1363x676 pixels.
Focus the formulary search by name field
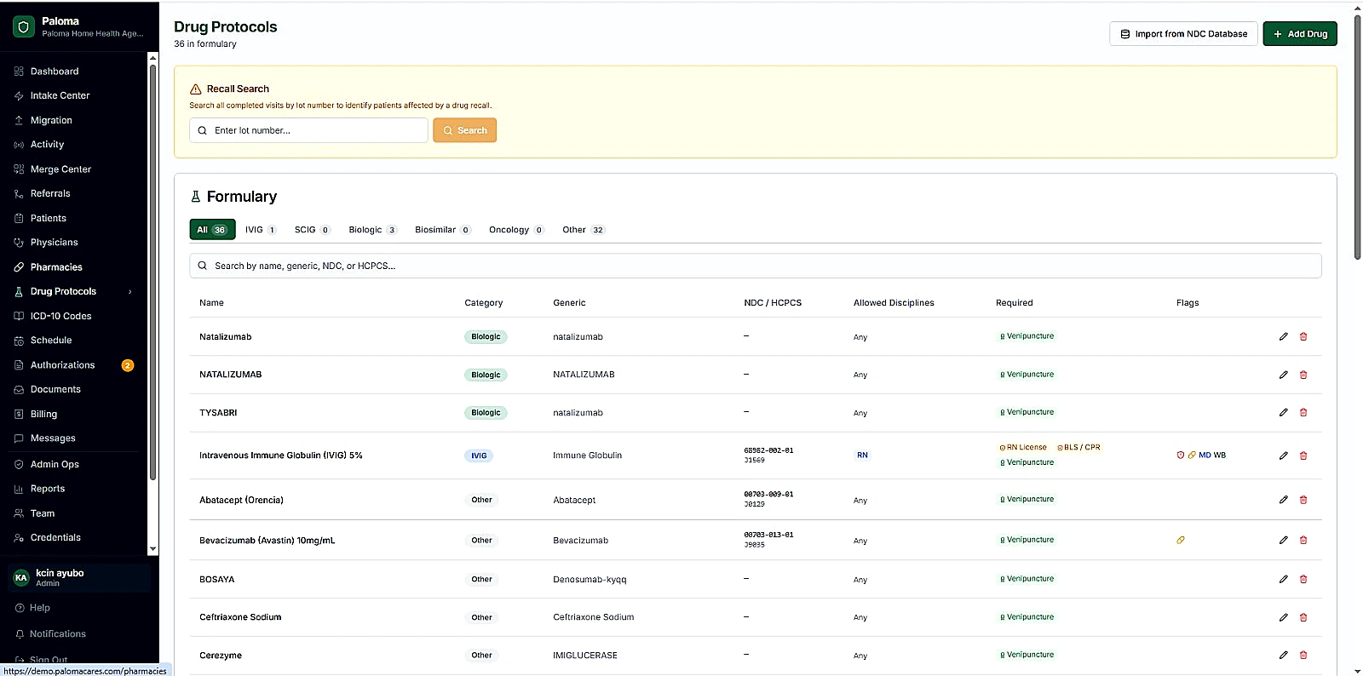point(755,266)
